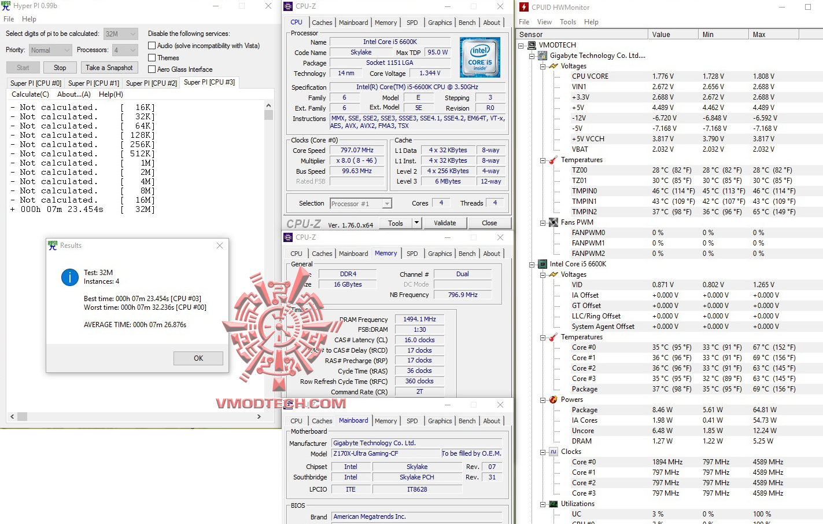Viewport: 823px width, 524px height.
Task: Click the Utilizations icon in sensor tree
Action: (x=553, y=504)
